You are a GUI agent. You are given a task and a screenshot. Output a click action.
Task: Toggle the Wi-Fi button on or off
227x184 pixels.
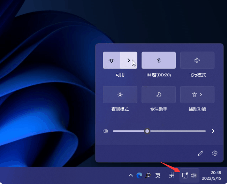click(x=112, y=60)
